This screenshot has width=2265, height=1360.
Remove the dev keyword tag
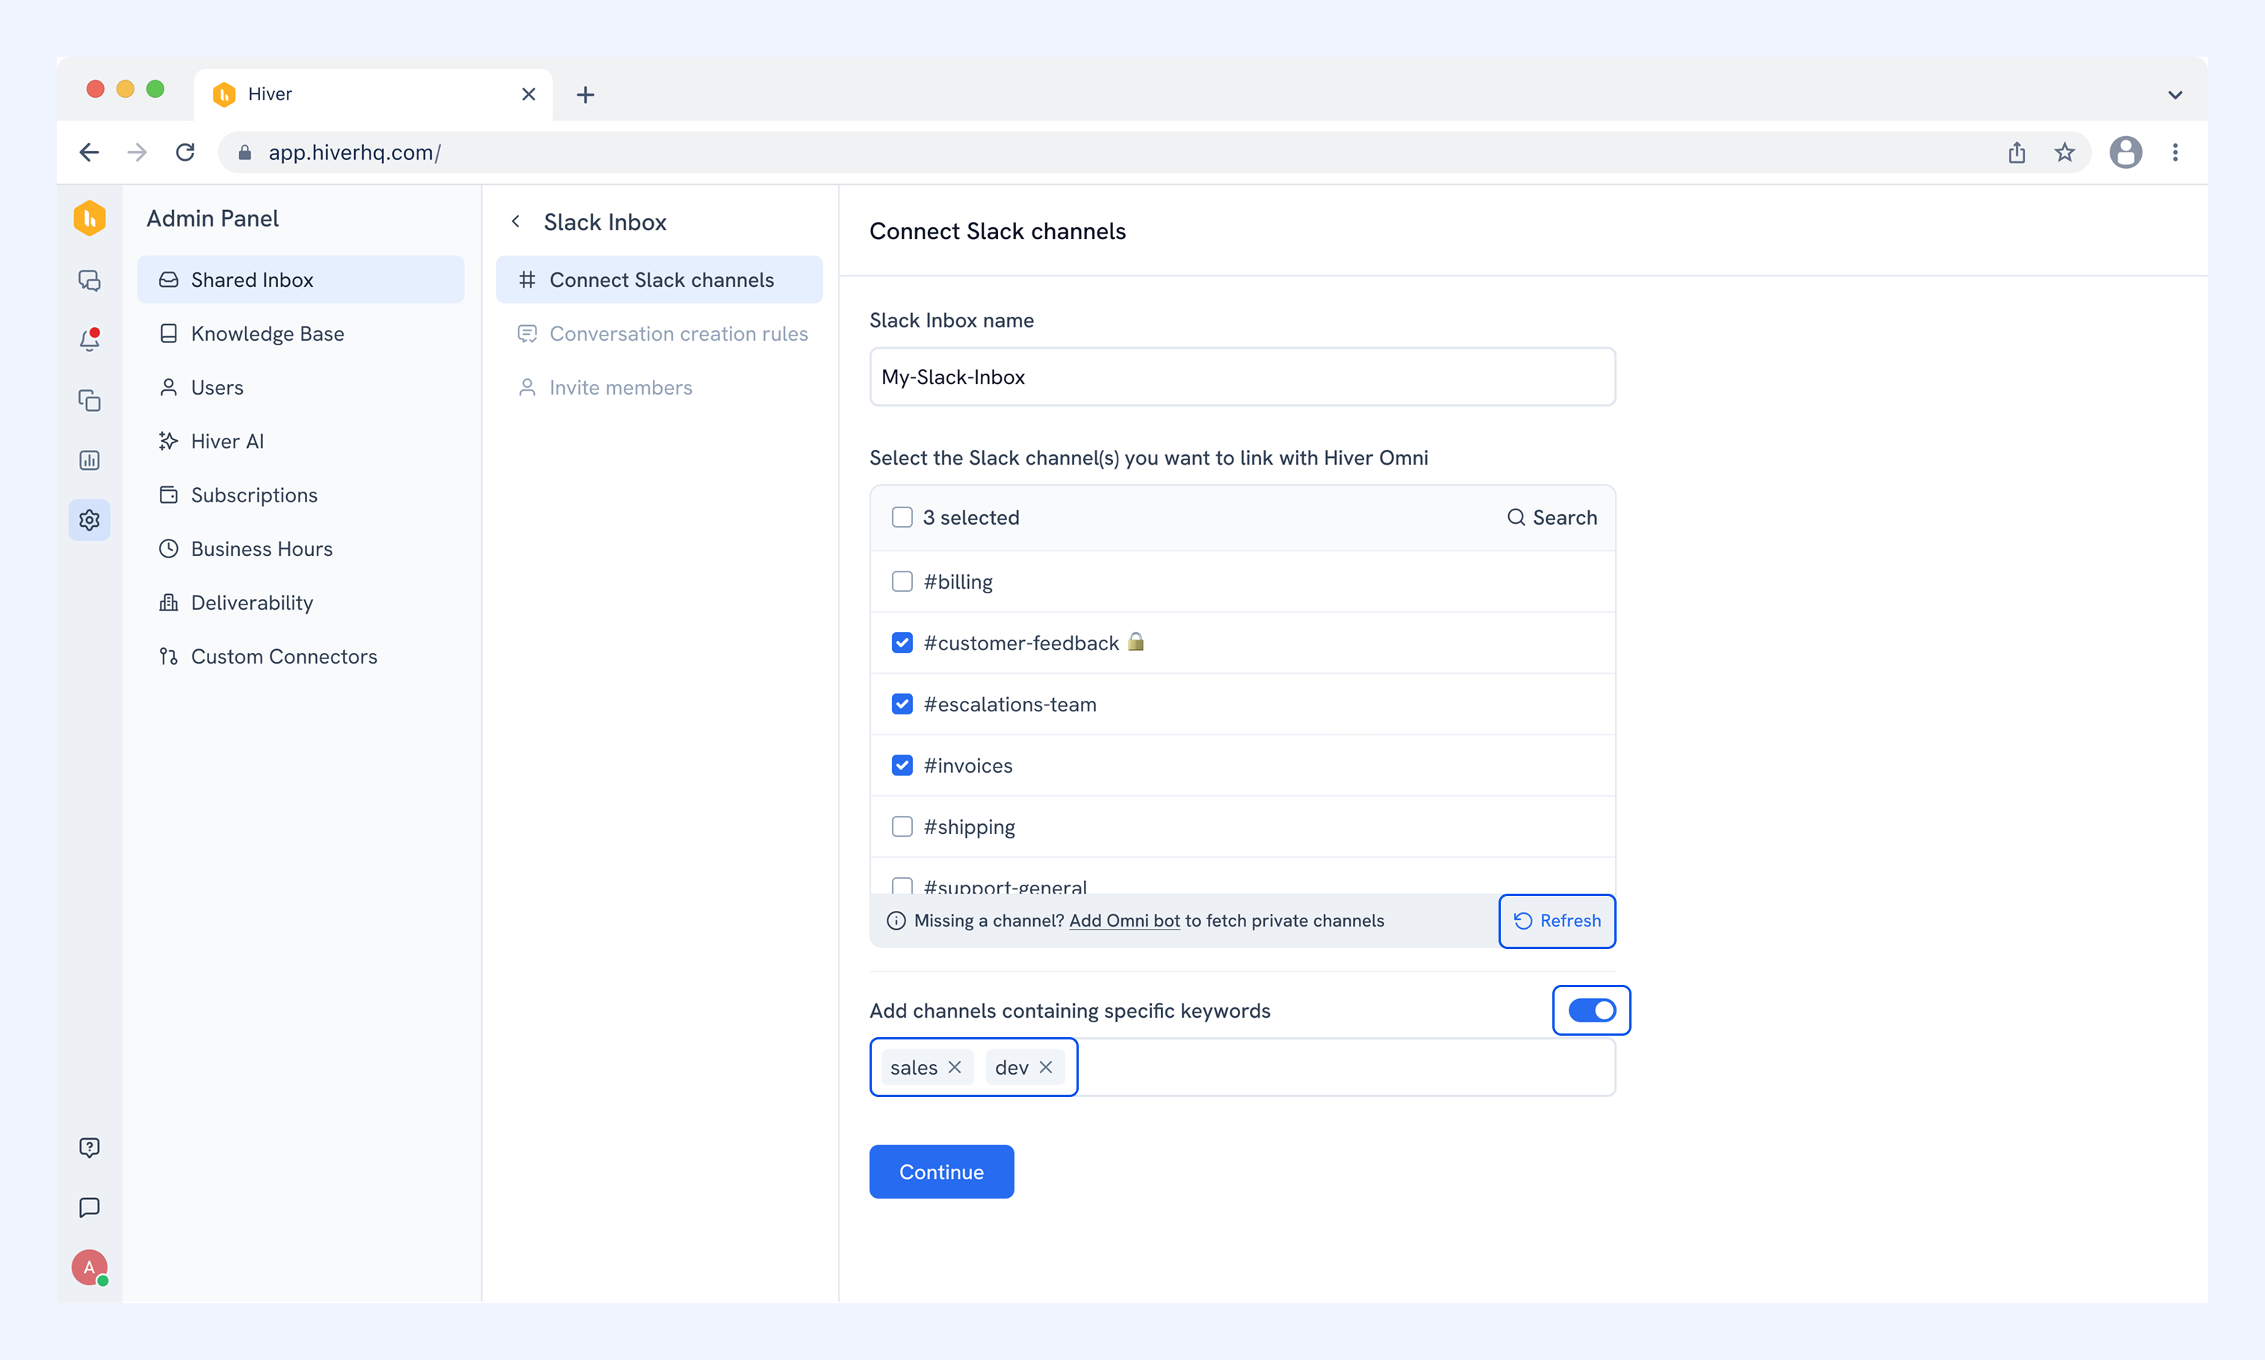pos(1045,1067)
